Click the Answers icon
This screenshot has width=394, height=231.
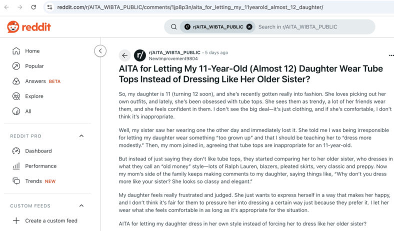coord(16,81)
